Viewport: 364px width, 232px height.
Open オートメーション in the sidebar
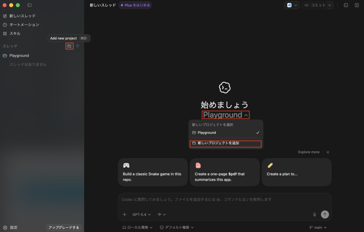pyautogui.click(x=24, y=25)
